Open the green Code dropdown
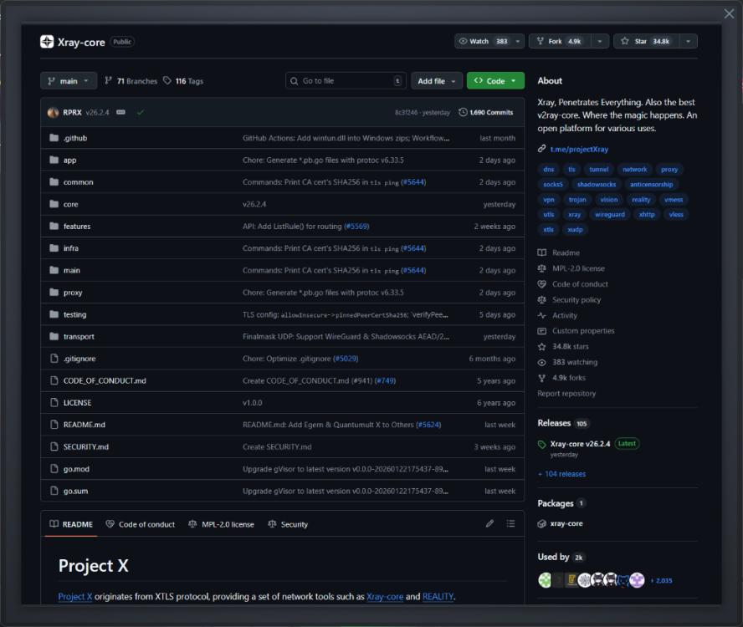 point(495,81)
